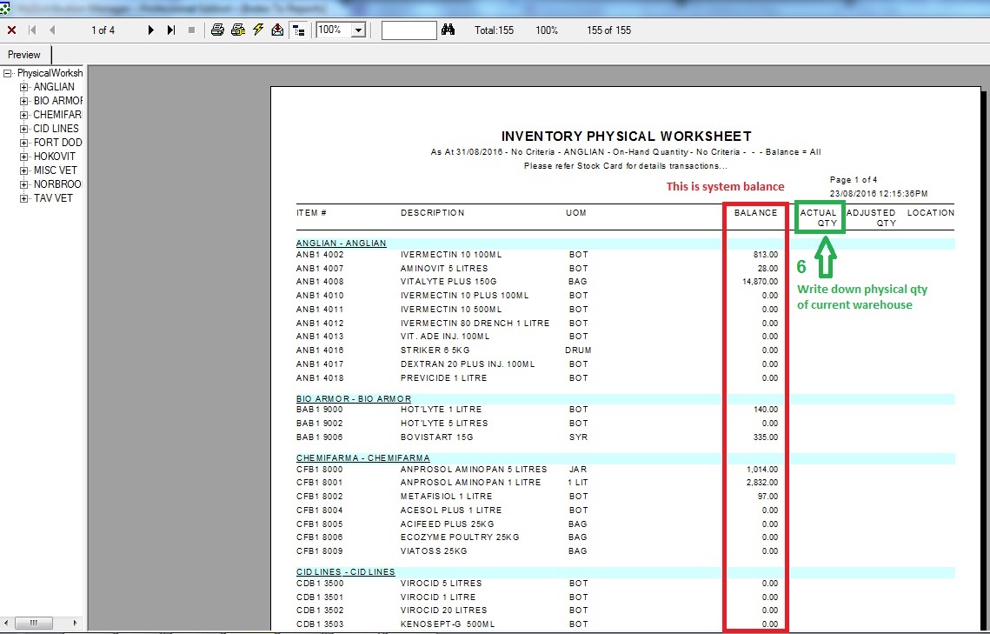
Task: Click the Print report icon
Action: [217, 30]
